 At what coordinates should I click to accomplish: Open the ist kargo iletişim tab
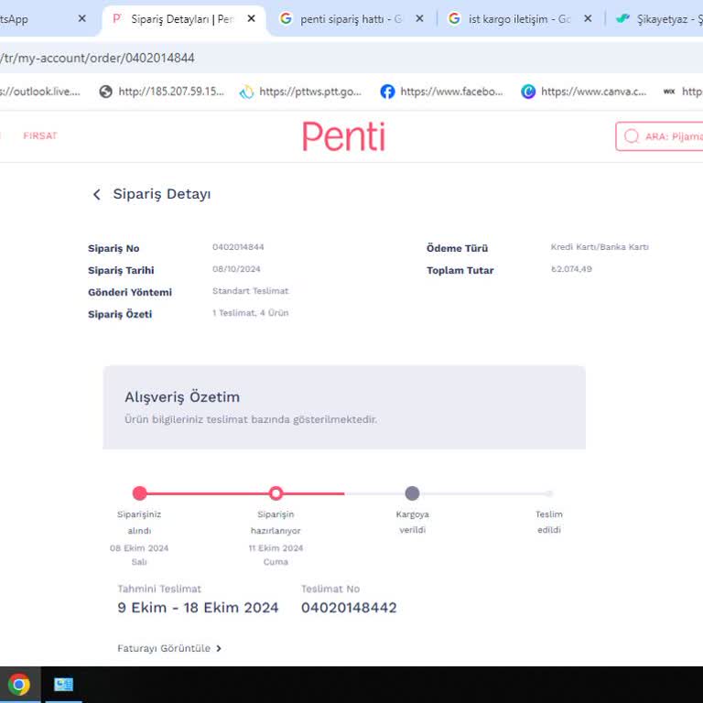(520, 19)
